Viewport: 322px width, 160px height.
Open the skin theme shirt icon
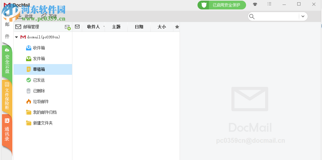(255, 4)
